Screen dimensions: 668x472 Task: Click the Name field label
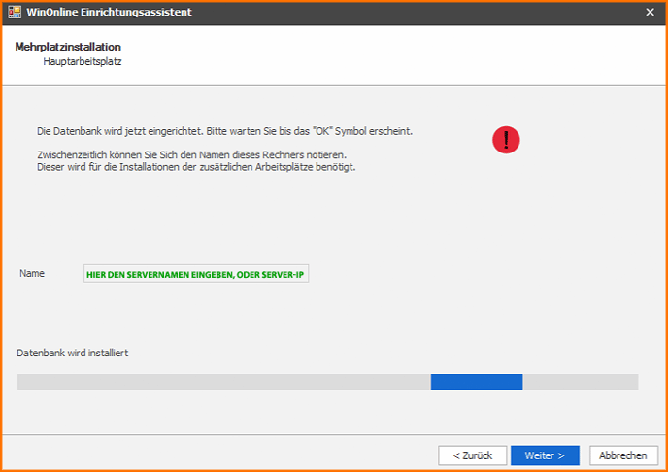tap(32, 274)
